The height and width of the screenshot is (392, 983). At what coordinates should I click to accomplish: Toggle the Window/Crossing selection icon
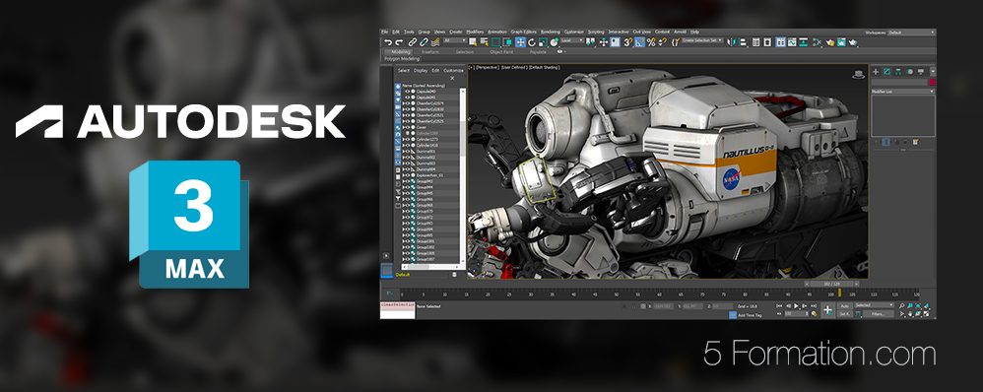(507, 42)
